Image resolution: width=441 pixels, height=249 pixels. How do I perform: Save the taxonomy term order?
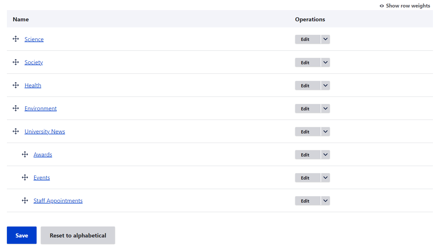(22, 235)
